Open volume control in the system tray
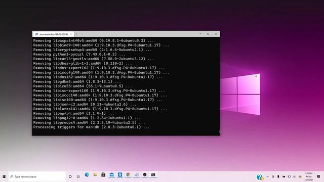This screenshot has width=324, height=182. (x=295, y=176)
